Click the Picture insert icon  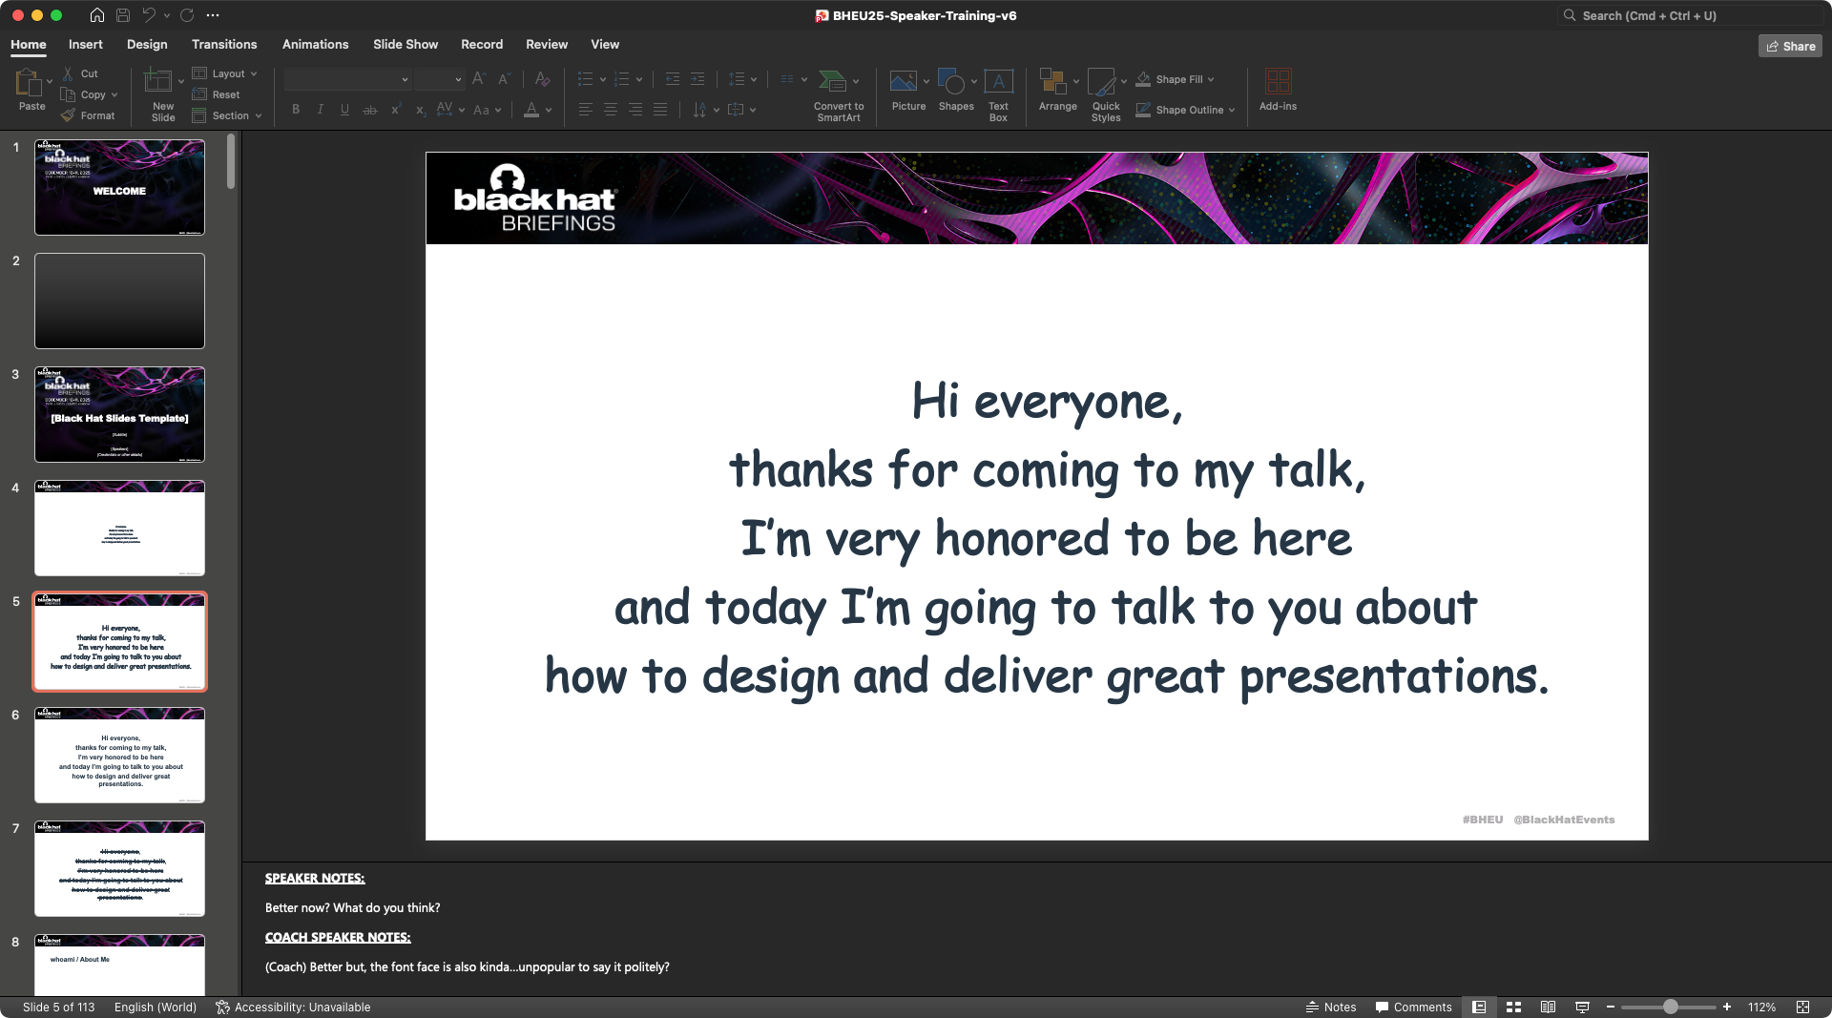pyautogui.click(x=903, y=83)
